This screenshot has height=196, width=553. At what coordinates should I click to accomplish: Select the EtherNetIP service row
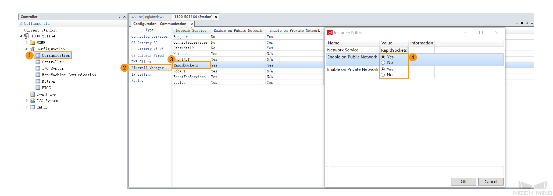tap(248, 48)
